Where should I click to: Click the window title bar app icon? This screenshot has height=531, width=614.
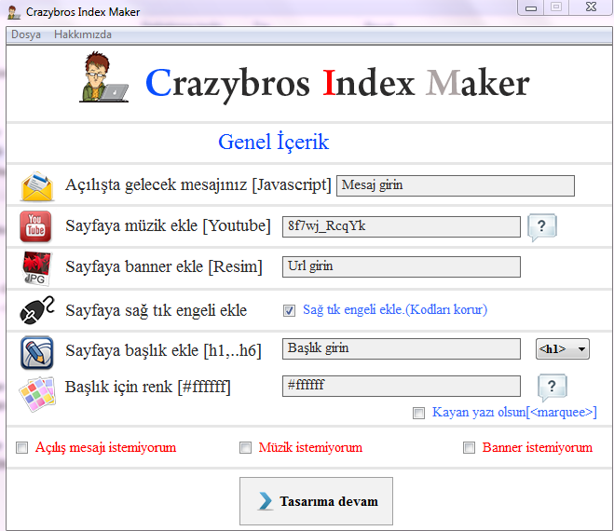14,12
